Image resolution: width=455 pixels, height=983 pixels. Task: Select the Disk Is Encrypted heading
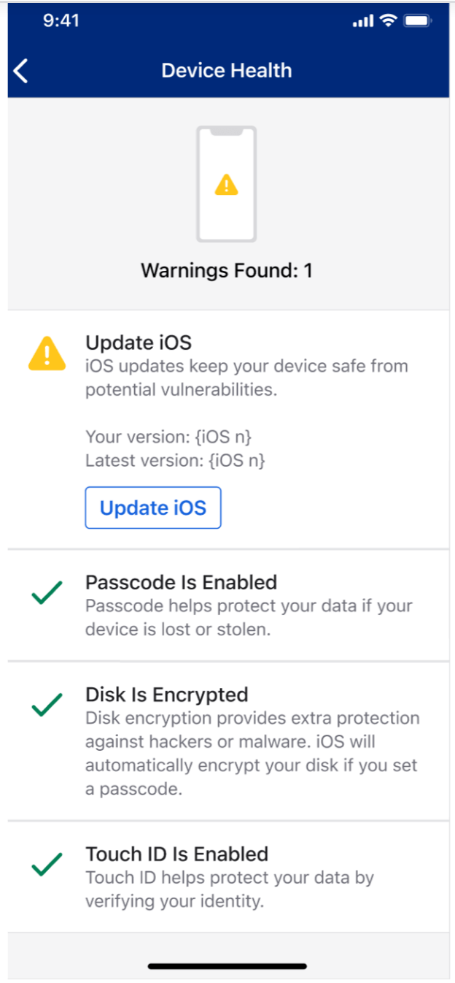(x=167, y=695)
